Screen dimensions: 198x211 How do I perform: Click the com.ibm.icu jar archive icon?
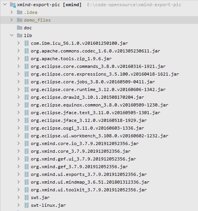tap(27, 43)
